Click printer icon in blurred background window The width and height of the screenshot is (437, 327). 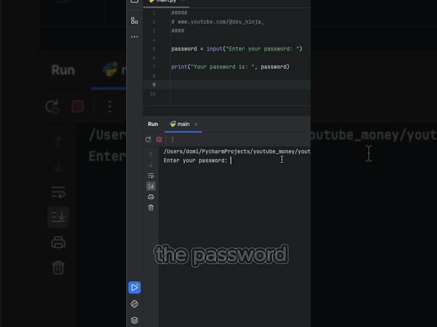click(58, 242)
